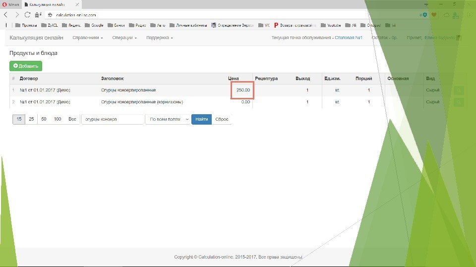476x267 pixels.
Task: Open the Opera Меню button
Action: 10,4
